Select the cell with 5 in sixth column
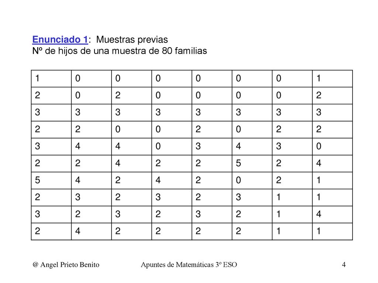The width and height of the screenshot is (378, 283). tap(252, 163)
